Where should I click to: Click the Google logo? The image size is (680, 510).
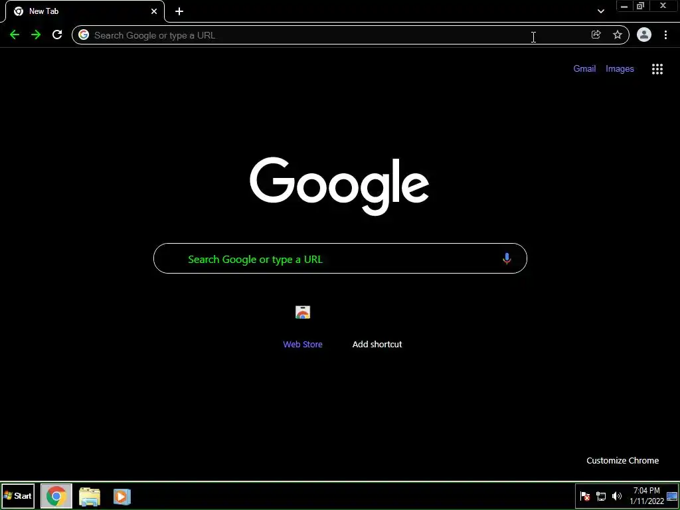pos(339,186)
